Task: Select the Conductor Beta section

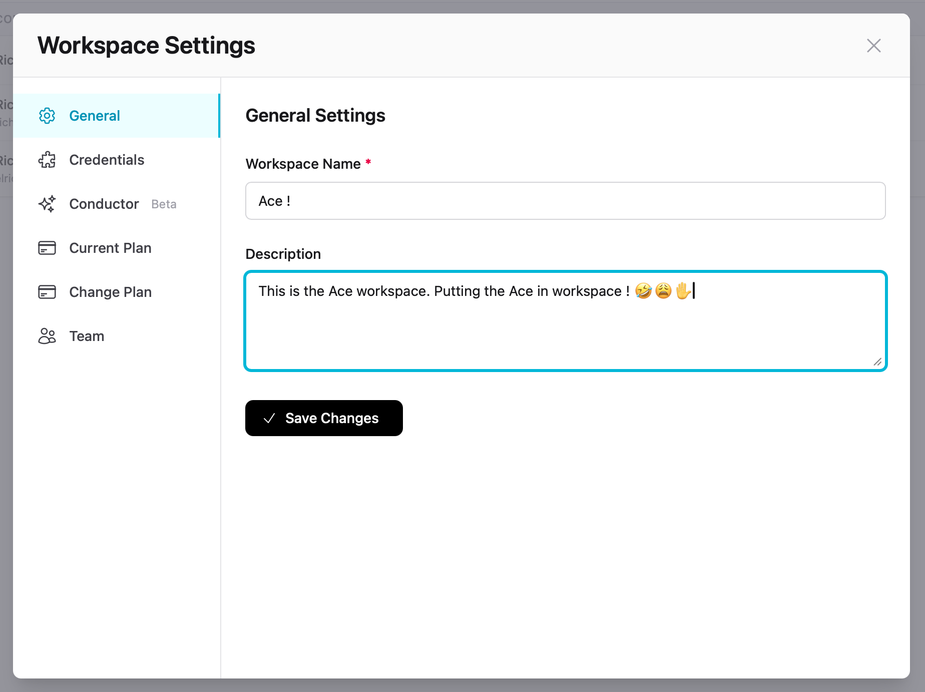Action: [x=104, y=204]
